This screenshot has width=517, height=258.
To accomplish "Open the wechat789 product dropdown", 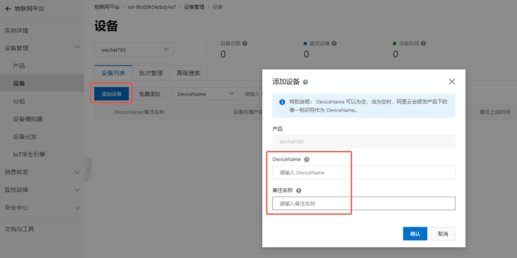I will coord(133,49).
